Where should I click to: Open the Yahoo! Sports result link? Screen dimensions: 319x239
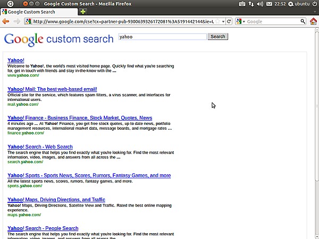pos(89,175)
